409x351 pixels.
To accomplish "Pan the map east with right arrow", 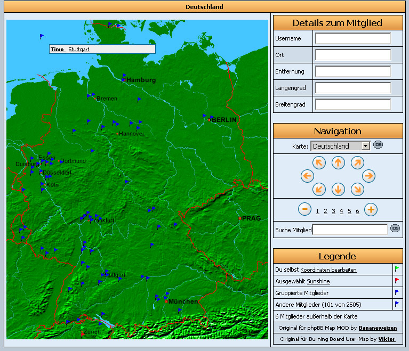I will tap(368, 175).
